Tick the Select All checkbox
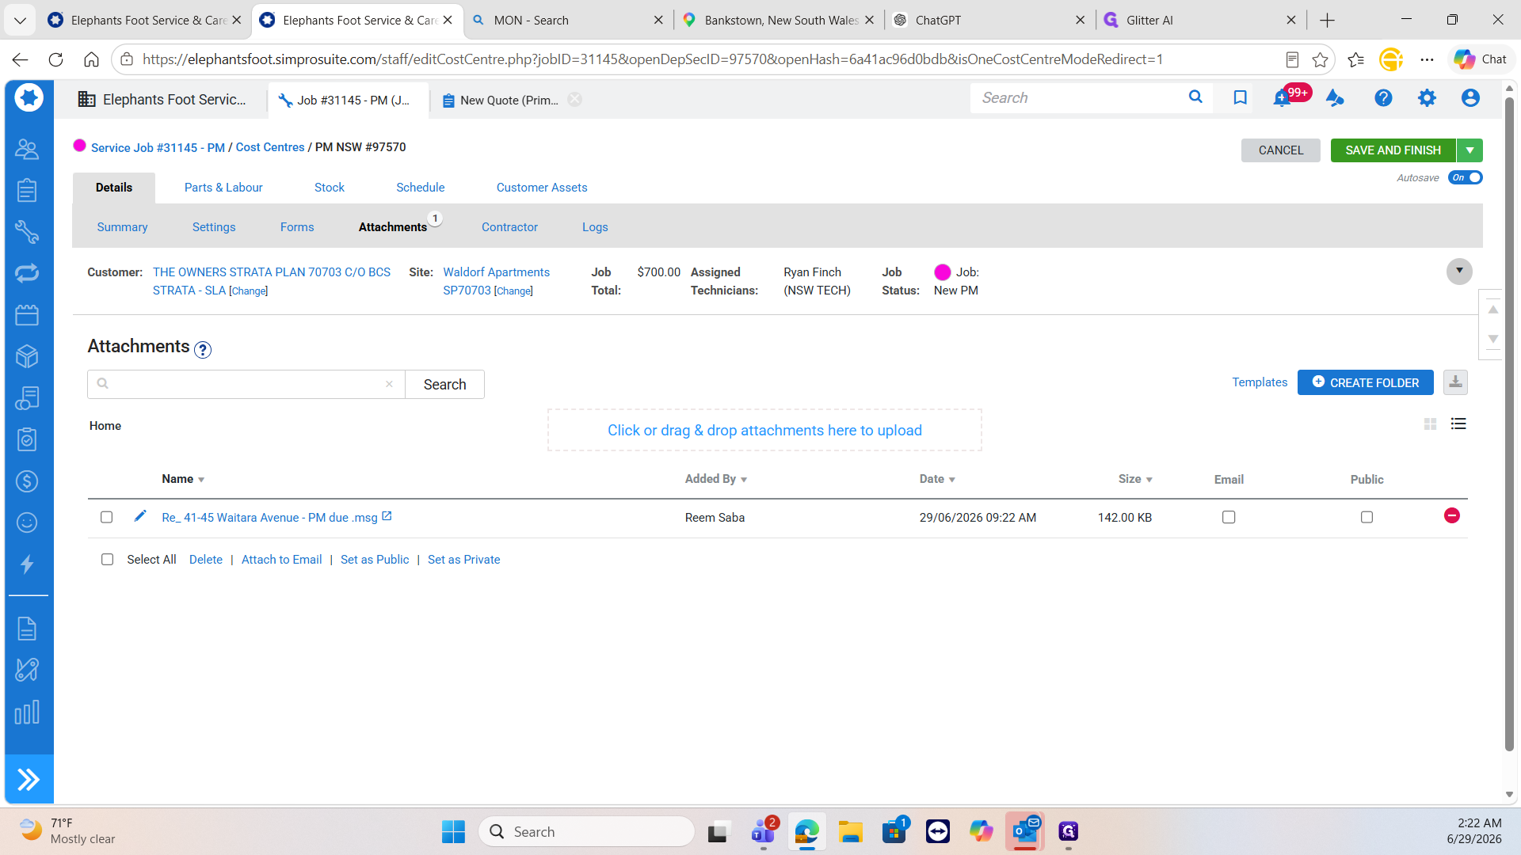The image size is (1521, 855). tap(107, 560)
